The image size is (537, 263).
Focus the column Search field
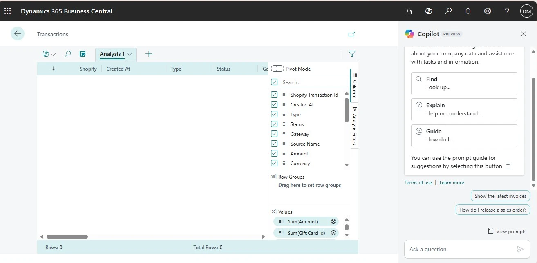point(314,82)
